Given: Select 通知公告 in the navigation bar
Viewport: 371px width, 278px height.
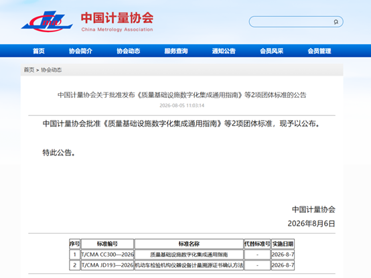Looking at the screenshot, I should (x=224, y=51).
